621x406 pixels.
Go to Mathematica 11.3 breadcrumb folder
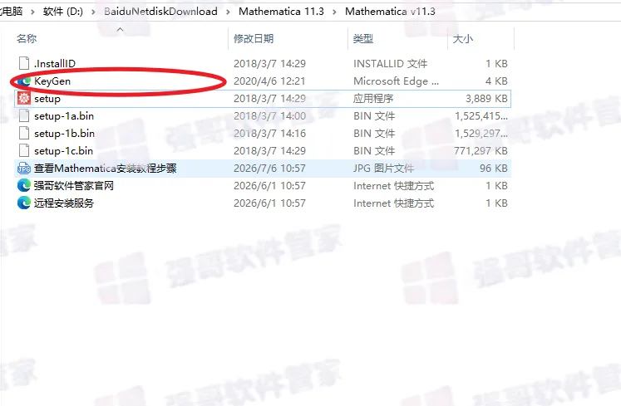coord(281,12)
